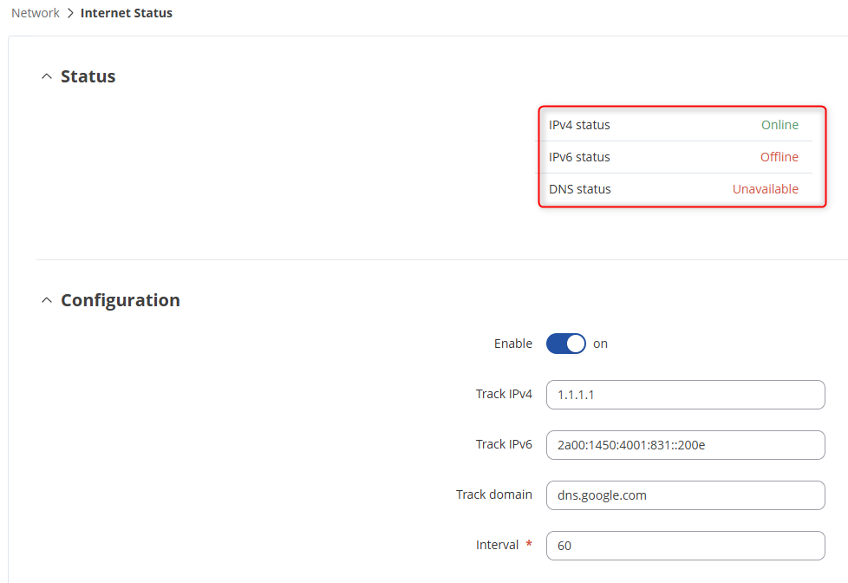Collapse the Configuration section chevron

(x=46, y=300)
